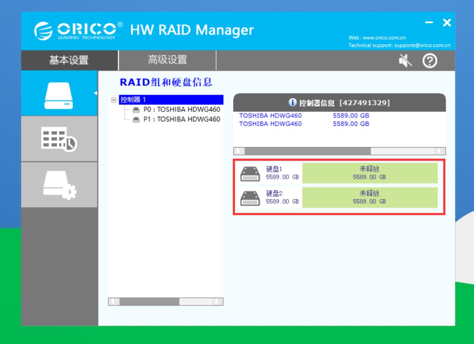The height and width of the screenshot is (344, 474).
Task: Click the controller info scrollbar right arrow
Action: pos(440,151)
